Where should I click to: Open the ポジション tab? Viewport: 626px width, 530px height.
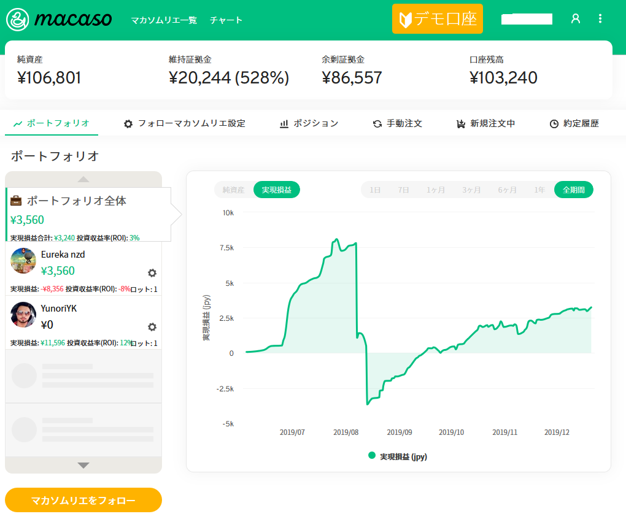pos(309,123)
